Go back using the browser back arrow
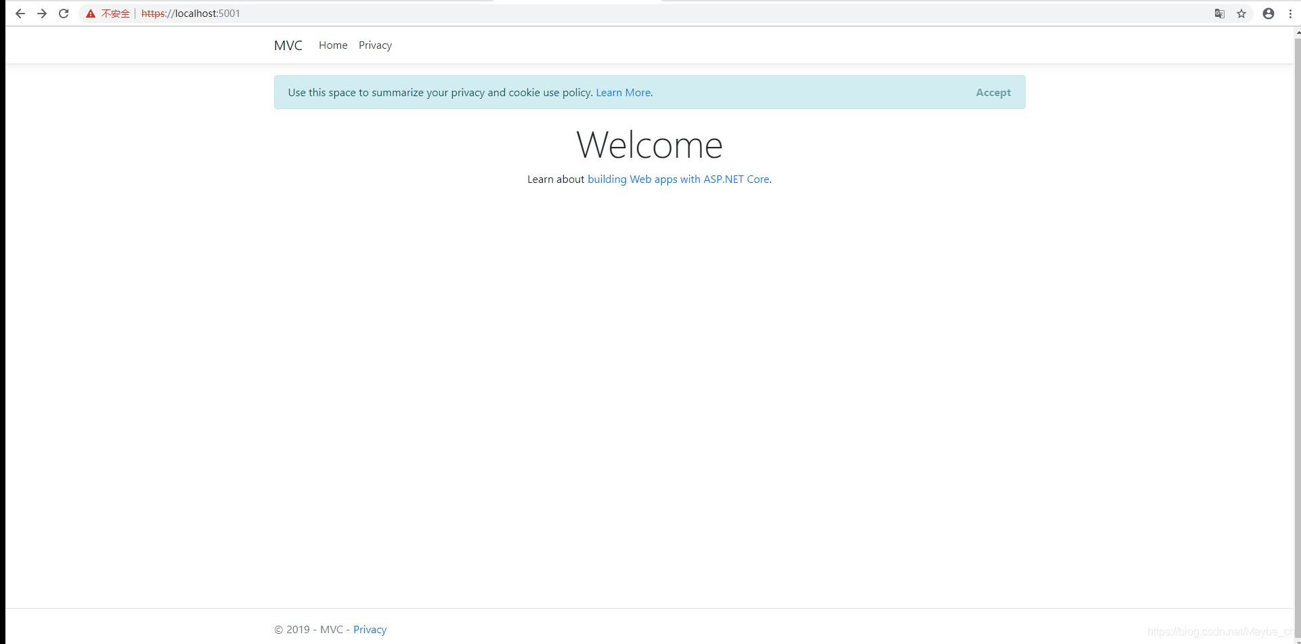Image resolution: width=1301 pixels, height=644 pixels. [20, 14]
